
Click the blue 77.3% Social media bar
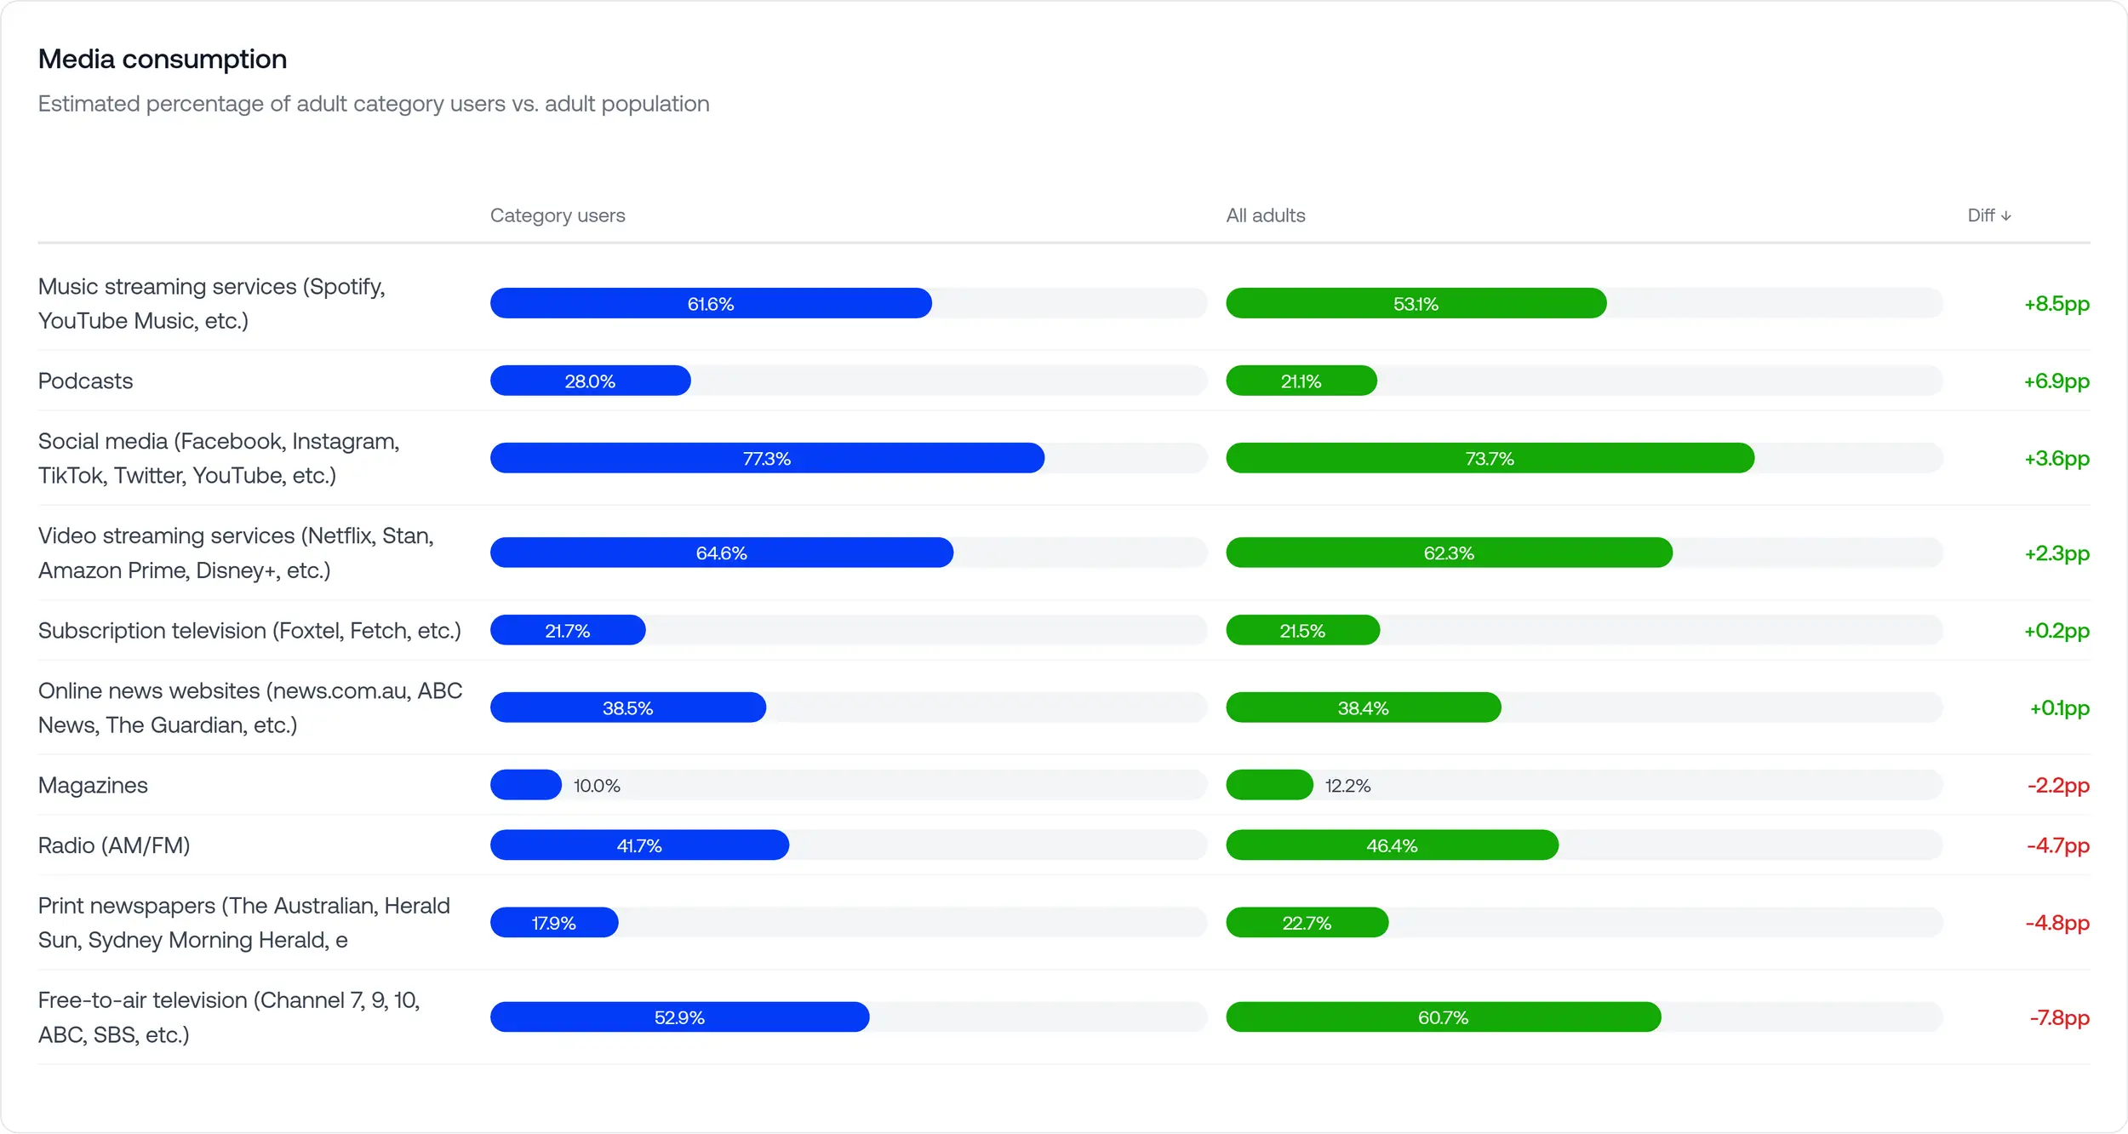(x=766, y=459)
